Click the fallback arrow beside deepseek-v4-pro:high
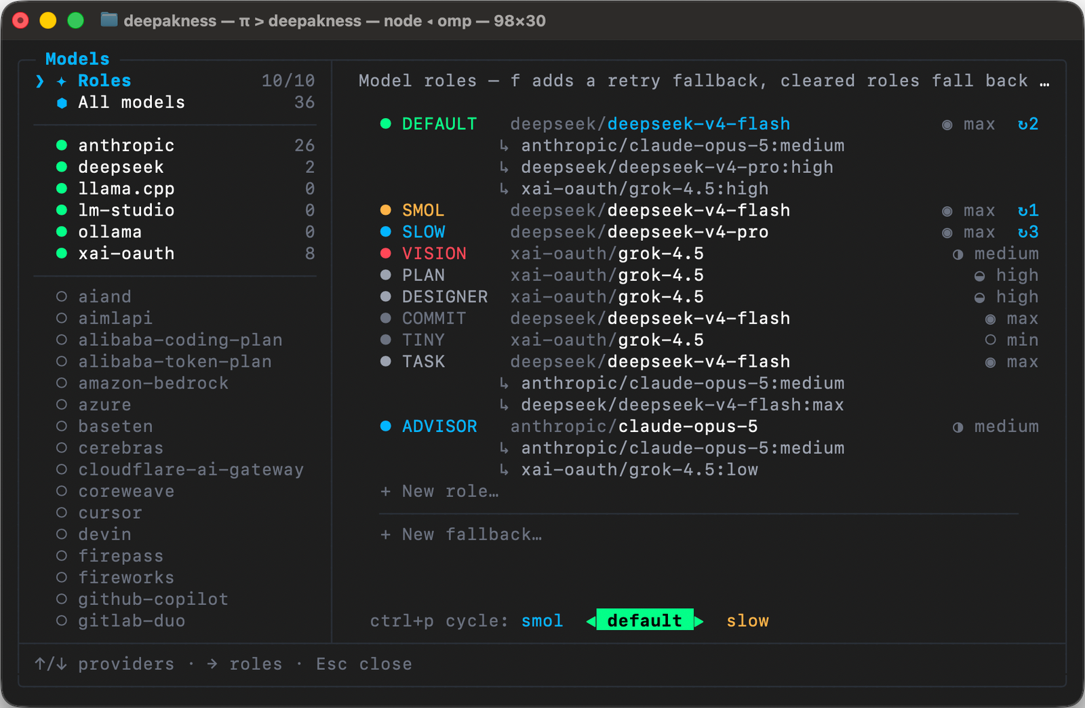This screenshot has height=708, width=1085. point(504,167)
